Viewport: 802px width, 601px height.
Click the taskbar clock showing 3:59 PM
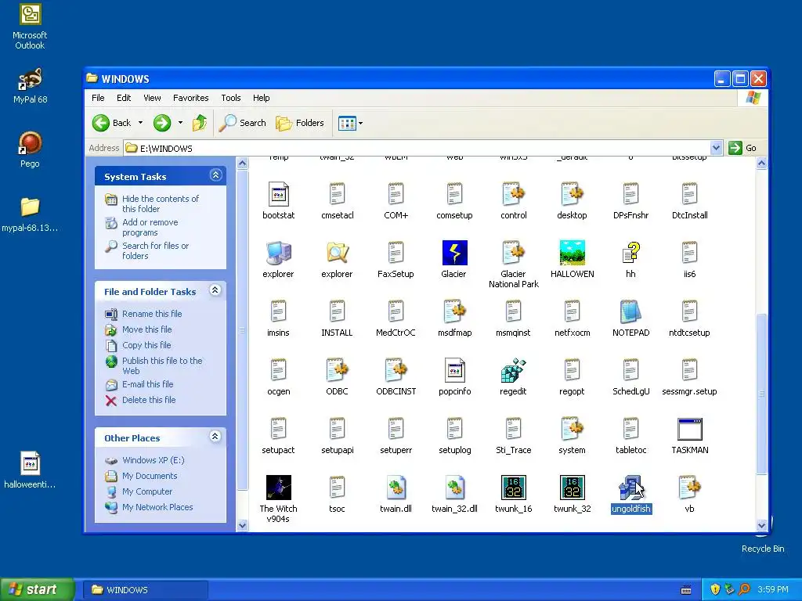click(x=773, y=589)
